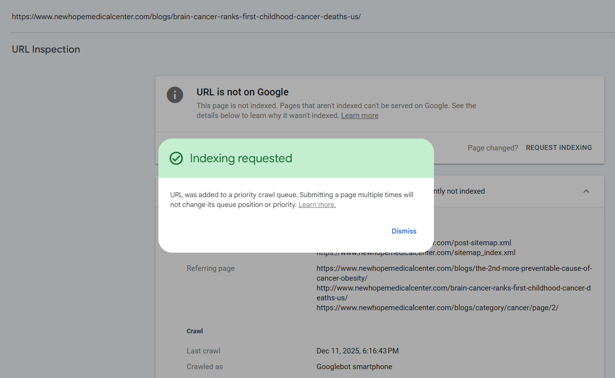Click the Crawl section heading
The width and height of the screenshot is (615, 378).
click(x=195, y=331)
